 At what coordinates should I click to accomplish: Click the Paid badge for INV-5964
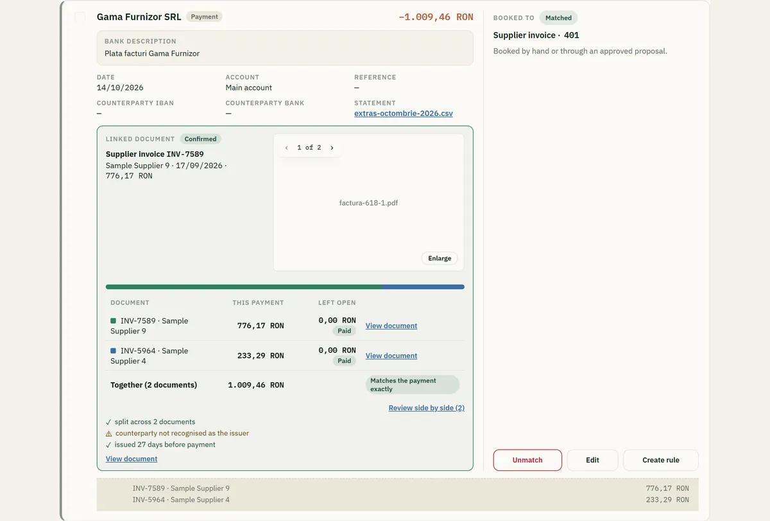[345, 361]
